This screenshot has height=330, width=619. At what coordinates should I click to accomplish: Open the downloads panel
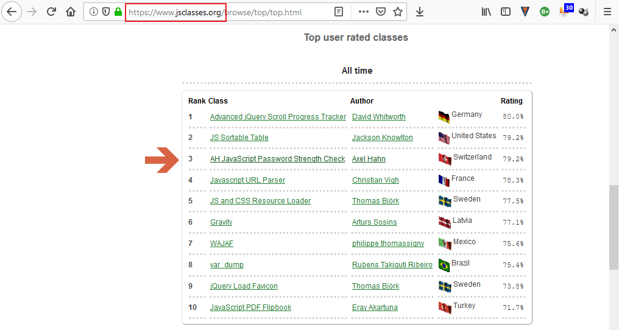420,12
